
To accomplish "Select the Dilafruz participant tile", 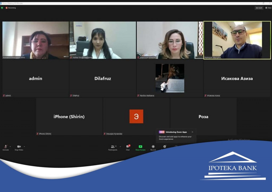I will click(103, 79).
